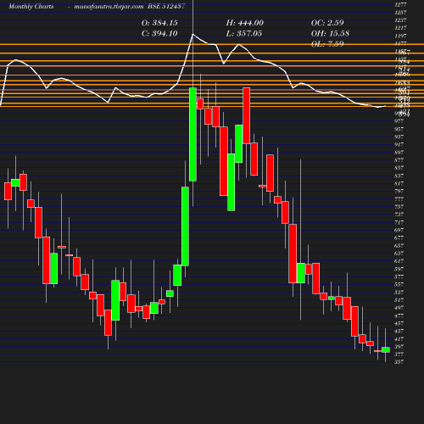Viewport: 424px width, 424px height.
Task: Click the 737 price axis label
Action: pos(399,215)
